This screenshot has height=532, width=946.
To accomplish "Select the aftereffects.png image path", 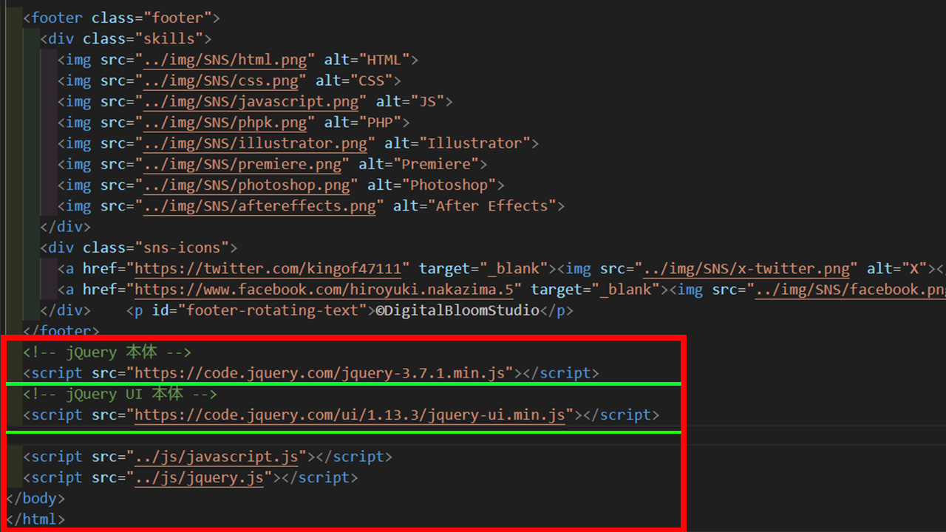I will coord(259,205).
